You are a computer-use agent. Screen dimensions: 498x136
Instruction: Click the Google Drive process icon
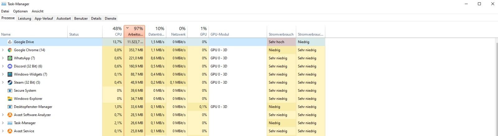(10, 42)
